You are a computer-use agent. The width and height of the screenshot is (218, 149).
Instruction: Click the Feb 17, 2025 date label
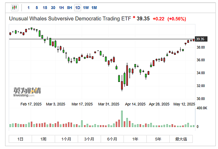coord(31,104)
